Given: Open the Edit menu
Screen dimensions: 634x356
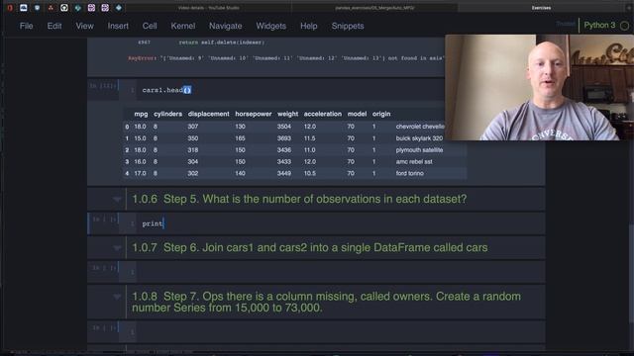Looking at the screenshot, I should (x=54, y=26).
